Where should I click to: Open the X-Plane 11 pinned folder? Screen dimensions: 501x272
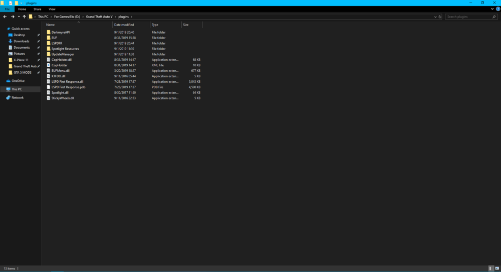[x=21, y=60]
